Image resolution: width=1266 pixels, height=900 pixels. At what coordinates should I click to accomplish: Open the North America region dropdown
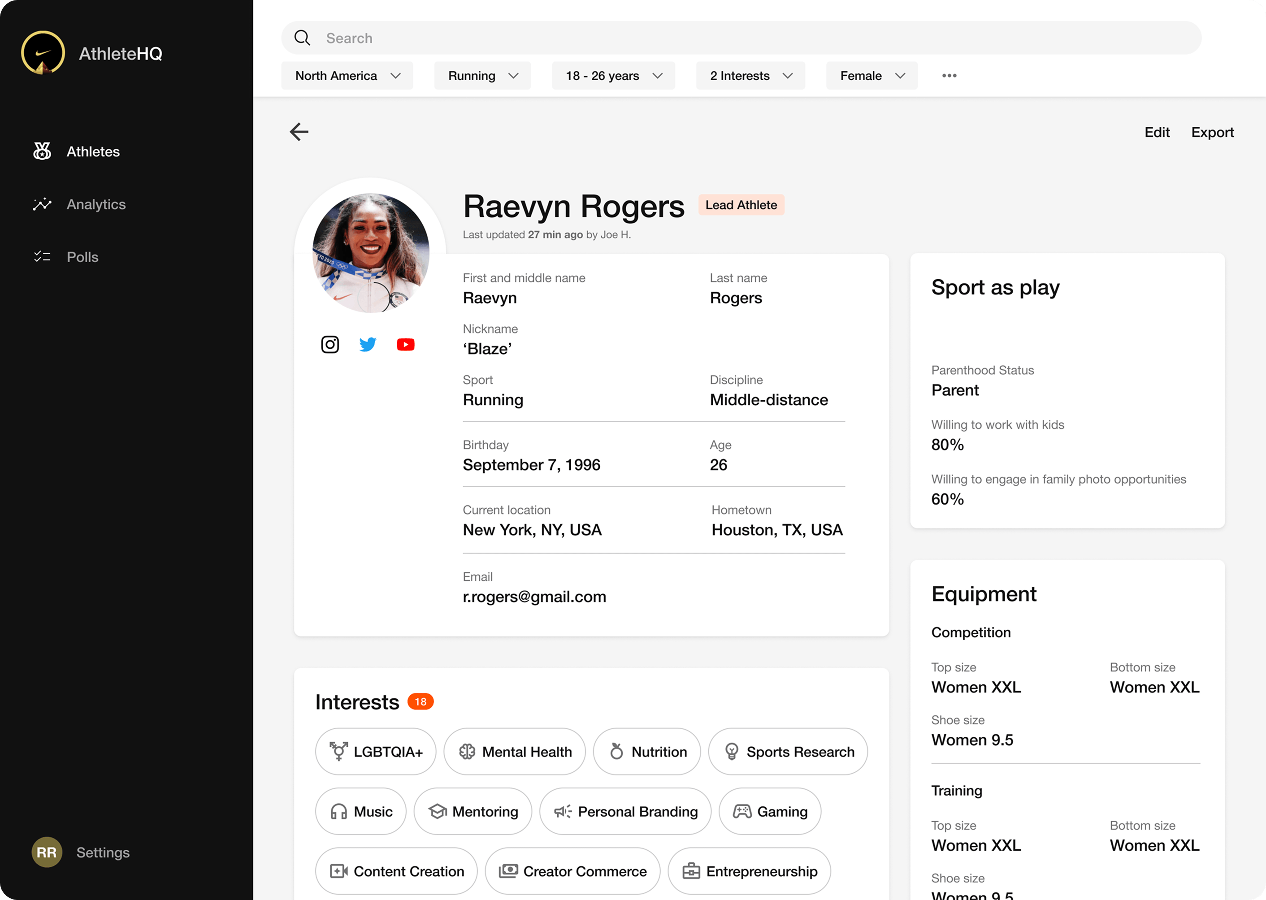pos(347,75)
